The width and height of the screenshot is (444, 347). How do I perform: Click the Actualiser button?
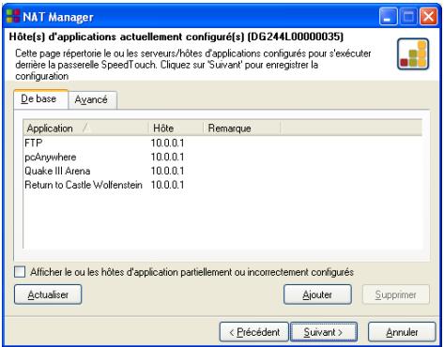coord(48,294)
